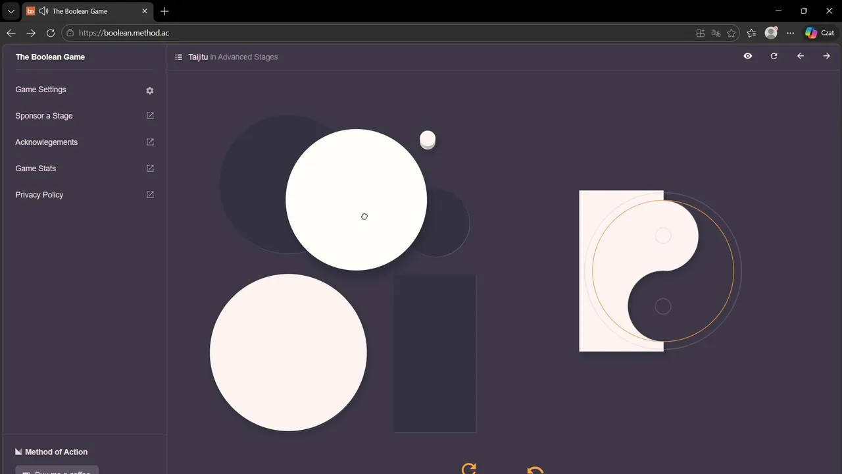Open Copilot Czat button

tap(820, 33)
